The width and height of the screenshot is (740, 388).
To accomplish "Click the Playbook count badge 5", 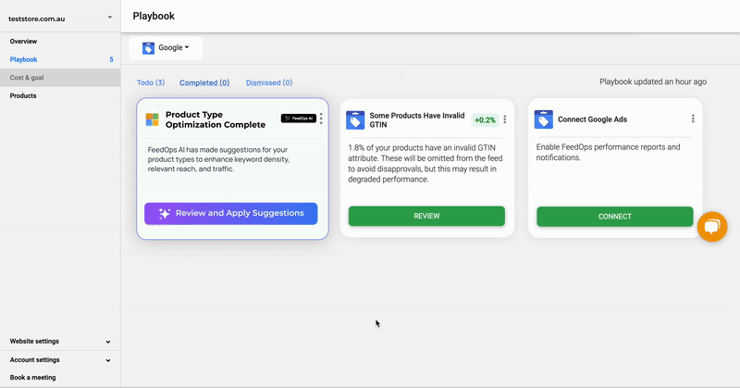I will click(x=111, y=59).
